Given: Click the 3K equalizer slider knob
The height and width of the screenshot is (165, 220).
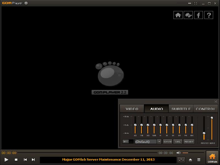Looking at the screenshot, I should [x=167, y=125].
